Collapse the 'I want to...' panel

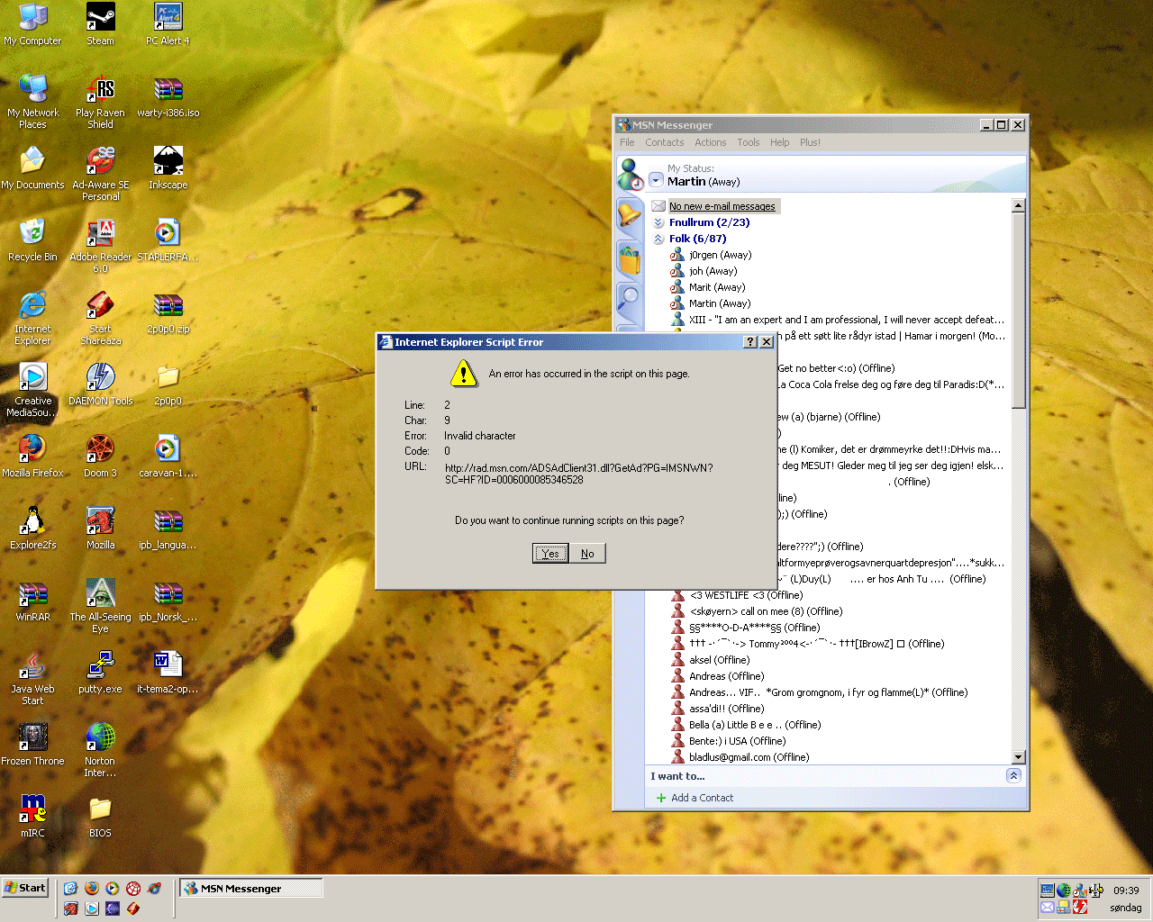[x=1013, y=775]
